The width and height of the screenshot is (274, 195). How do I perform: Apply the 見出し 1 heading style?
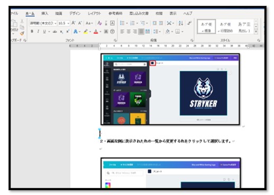coord(244,27)
